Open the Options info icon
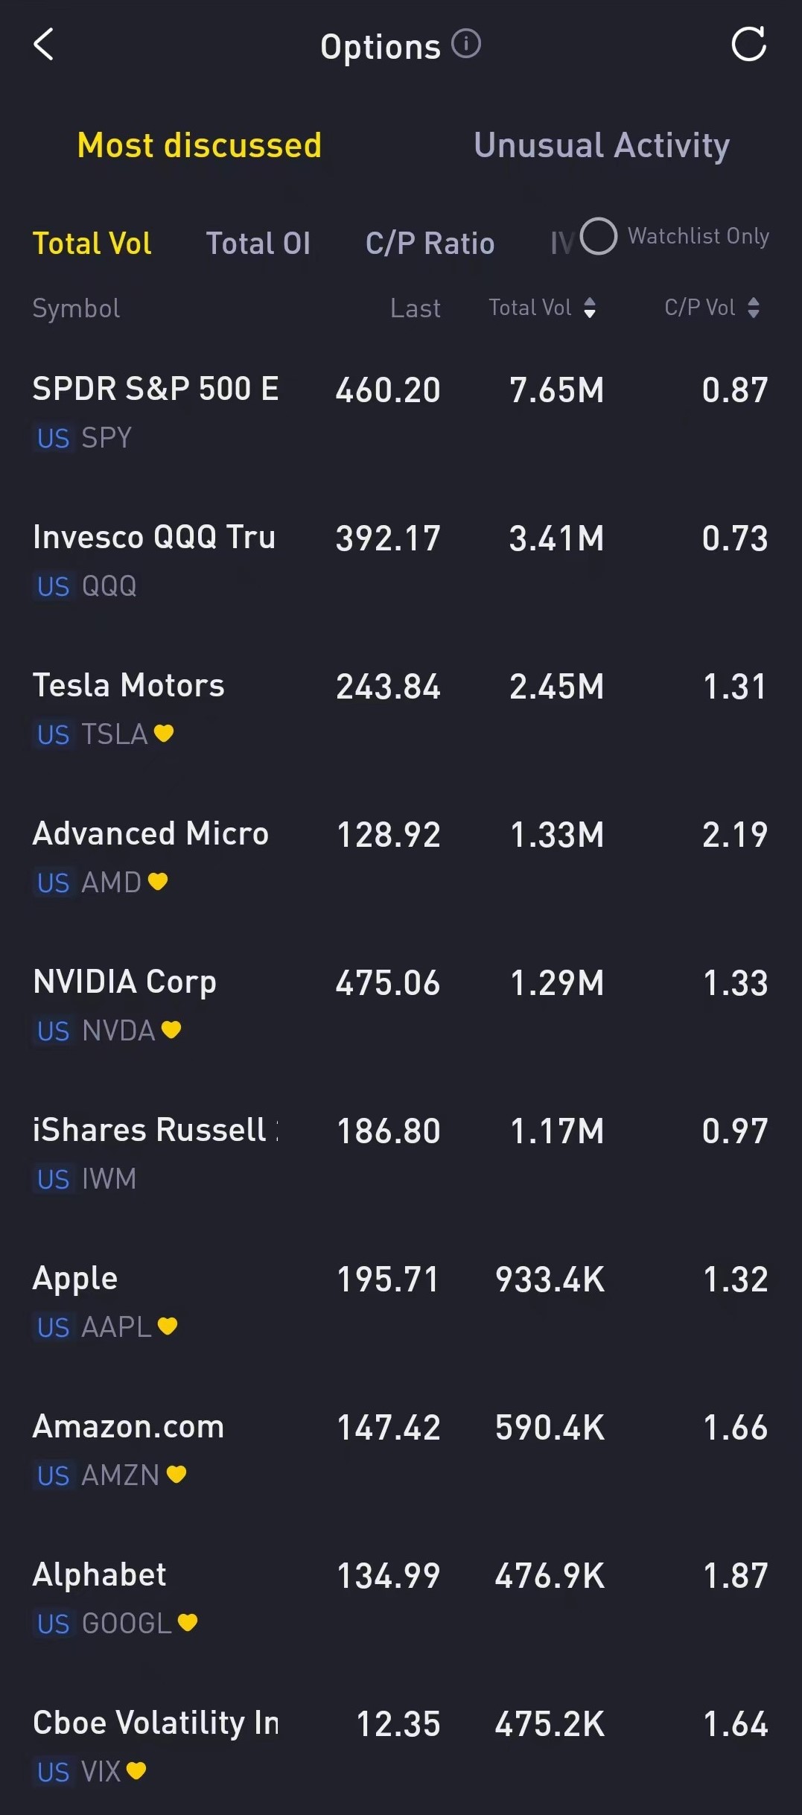 [x=467, y=44]
